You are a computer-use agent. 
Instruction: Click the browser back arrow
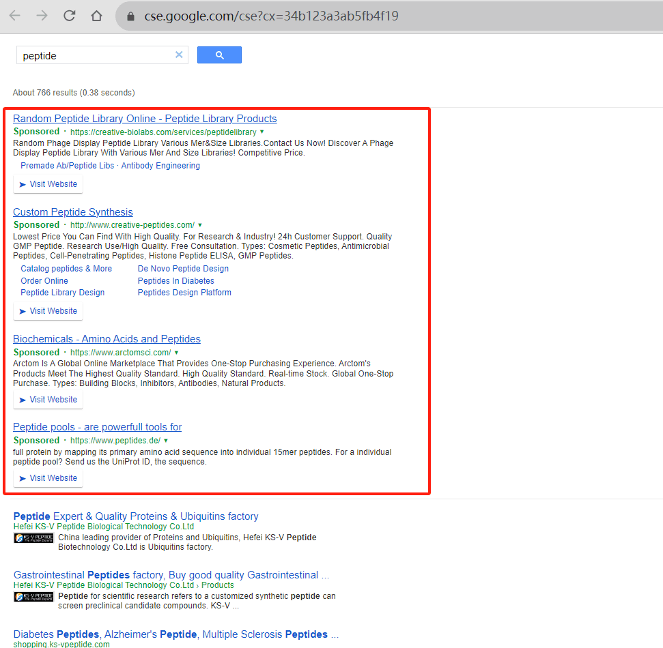tap(15, 16)
